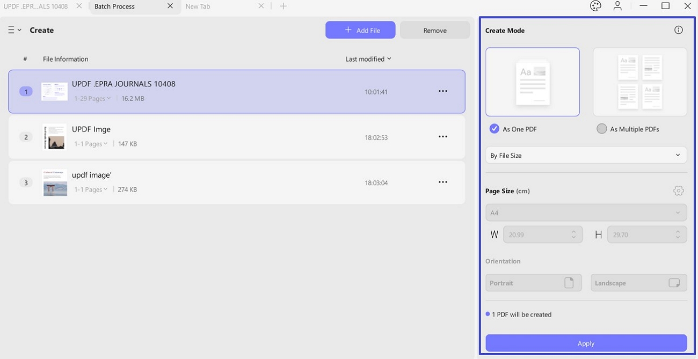The height and width of the screenshot is (359, 698).
Task: Click the height field showing 29.70
Action: 647,235
